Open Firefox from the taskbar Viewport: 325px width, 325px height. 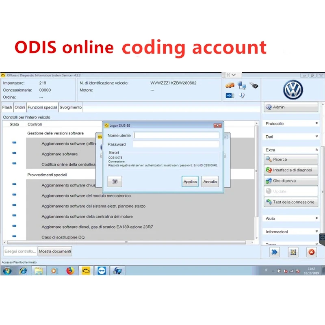tap(70, 271)
